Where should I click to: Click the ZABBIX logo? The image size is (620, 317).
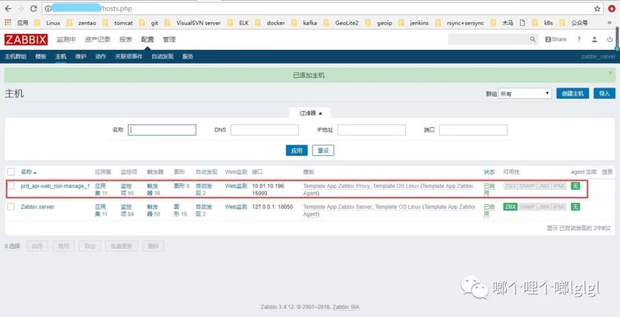(26, 40)
